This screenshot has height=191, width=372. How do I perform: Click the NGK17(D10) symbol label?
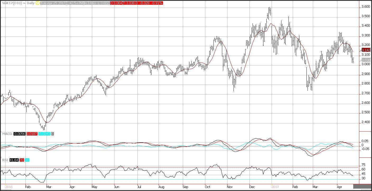click(x=11, y=3)
